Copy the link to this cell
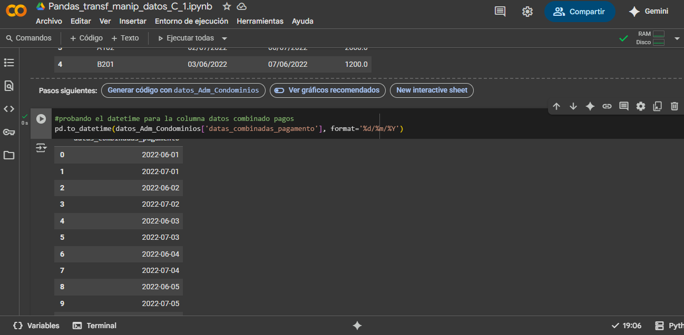The width and height of the screenshot is (684, 335). coord(607,106)
